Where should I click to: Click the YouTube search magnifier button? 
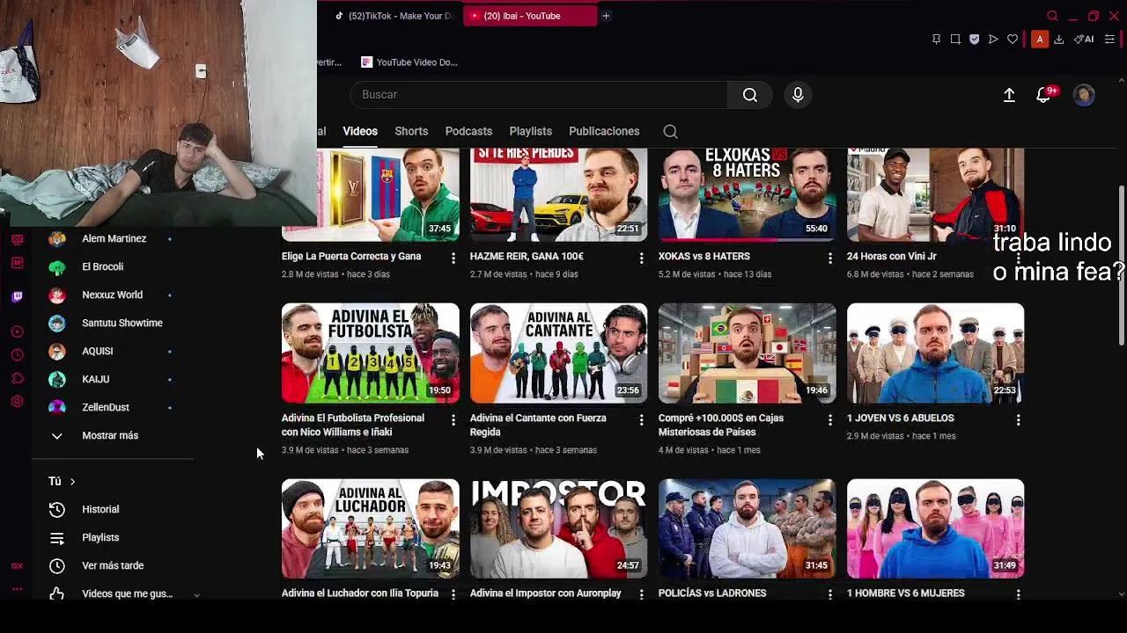pos(750,95)
